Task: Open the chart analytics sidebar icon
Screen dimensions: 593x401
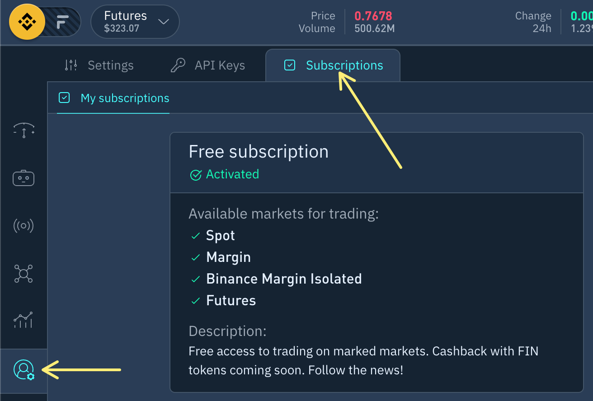Action: click(x=24, y=320)
